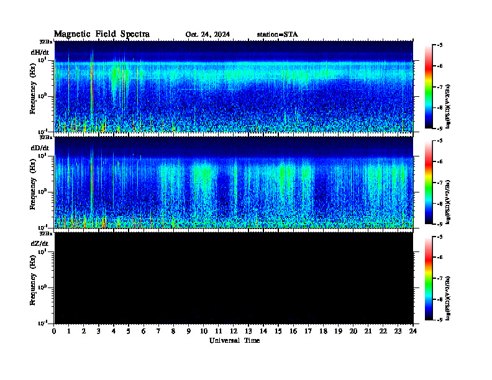Screen dimensions: 492x380
Task: Click the "-9" tick on the dZ/dt color bar
Action: tap(440, 320)
